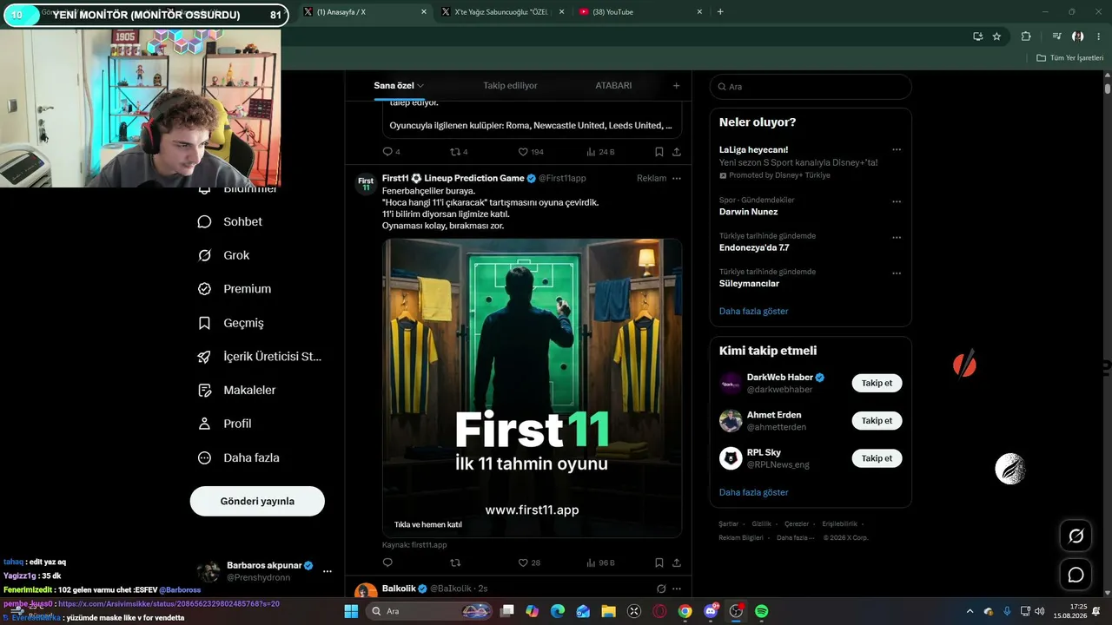Share the First11 ad post
The width and height of the screenshot is (1112, 625).
coord(677,562)
